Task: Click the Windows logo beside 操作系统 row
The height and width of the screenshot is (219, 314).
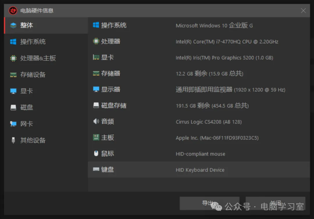Action: pos(96,25)
